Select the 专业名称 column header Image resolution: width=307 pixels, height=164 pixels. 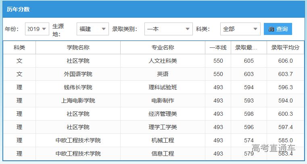(x=163, y=47)
